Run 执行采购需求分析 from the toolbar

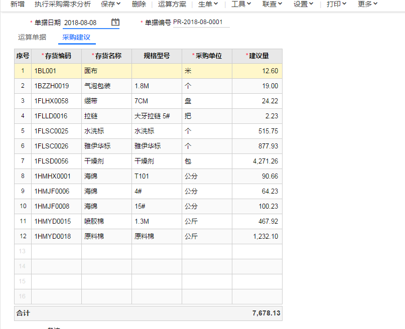pyautogui.click(x=63, y=4)
